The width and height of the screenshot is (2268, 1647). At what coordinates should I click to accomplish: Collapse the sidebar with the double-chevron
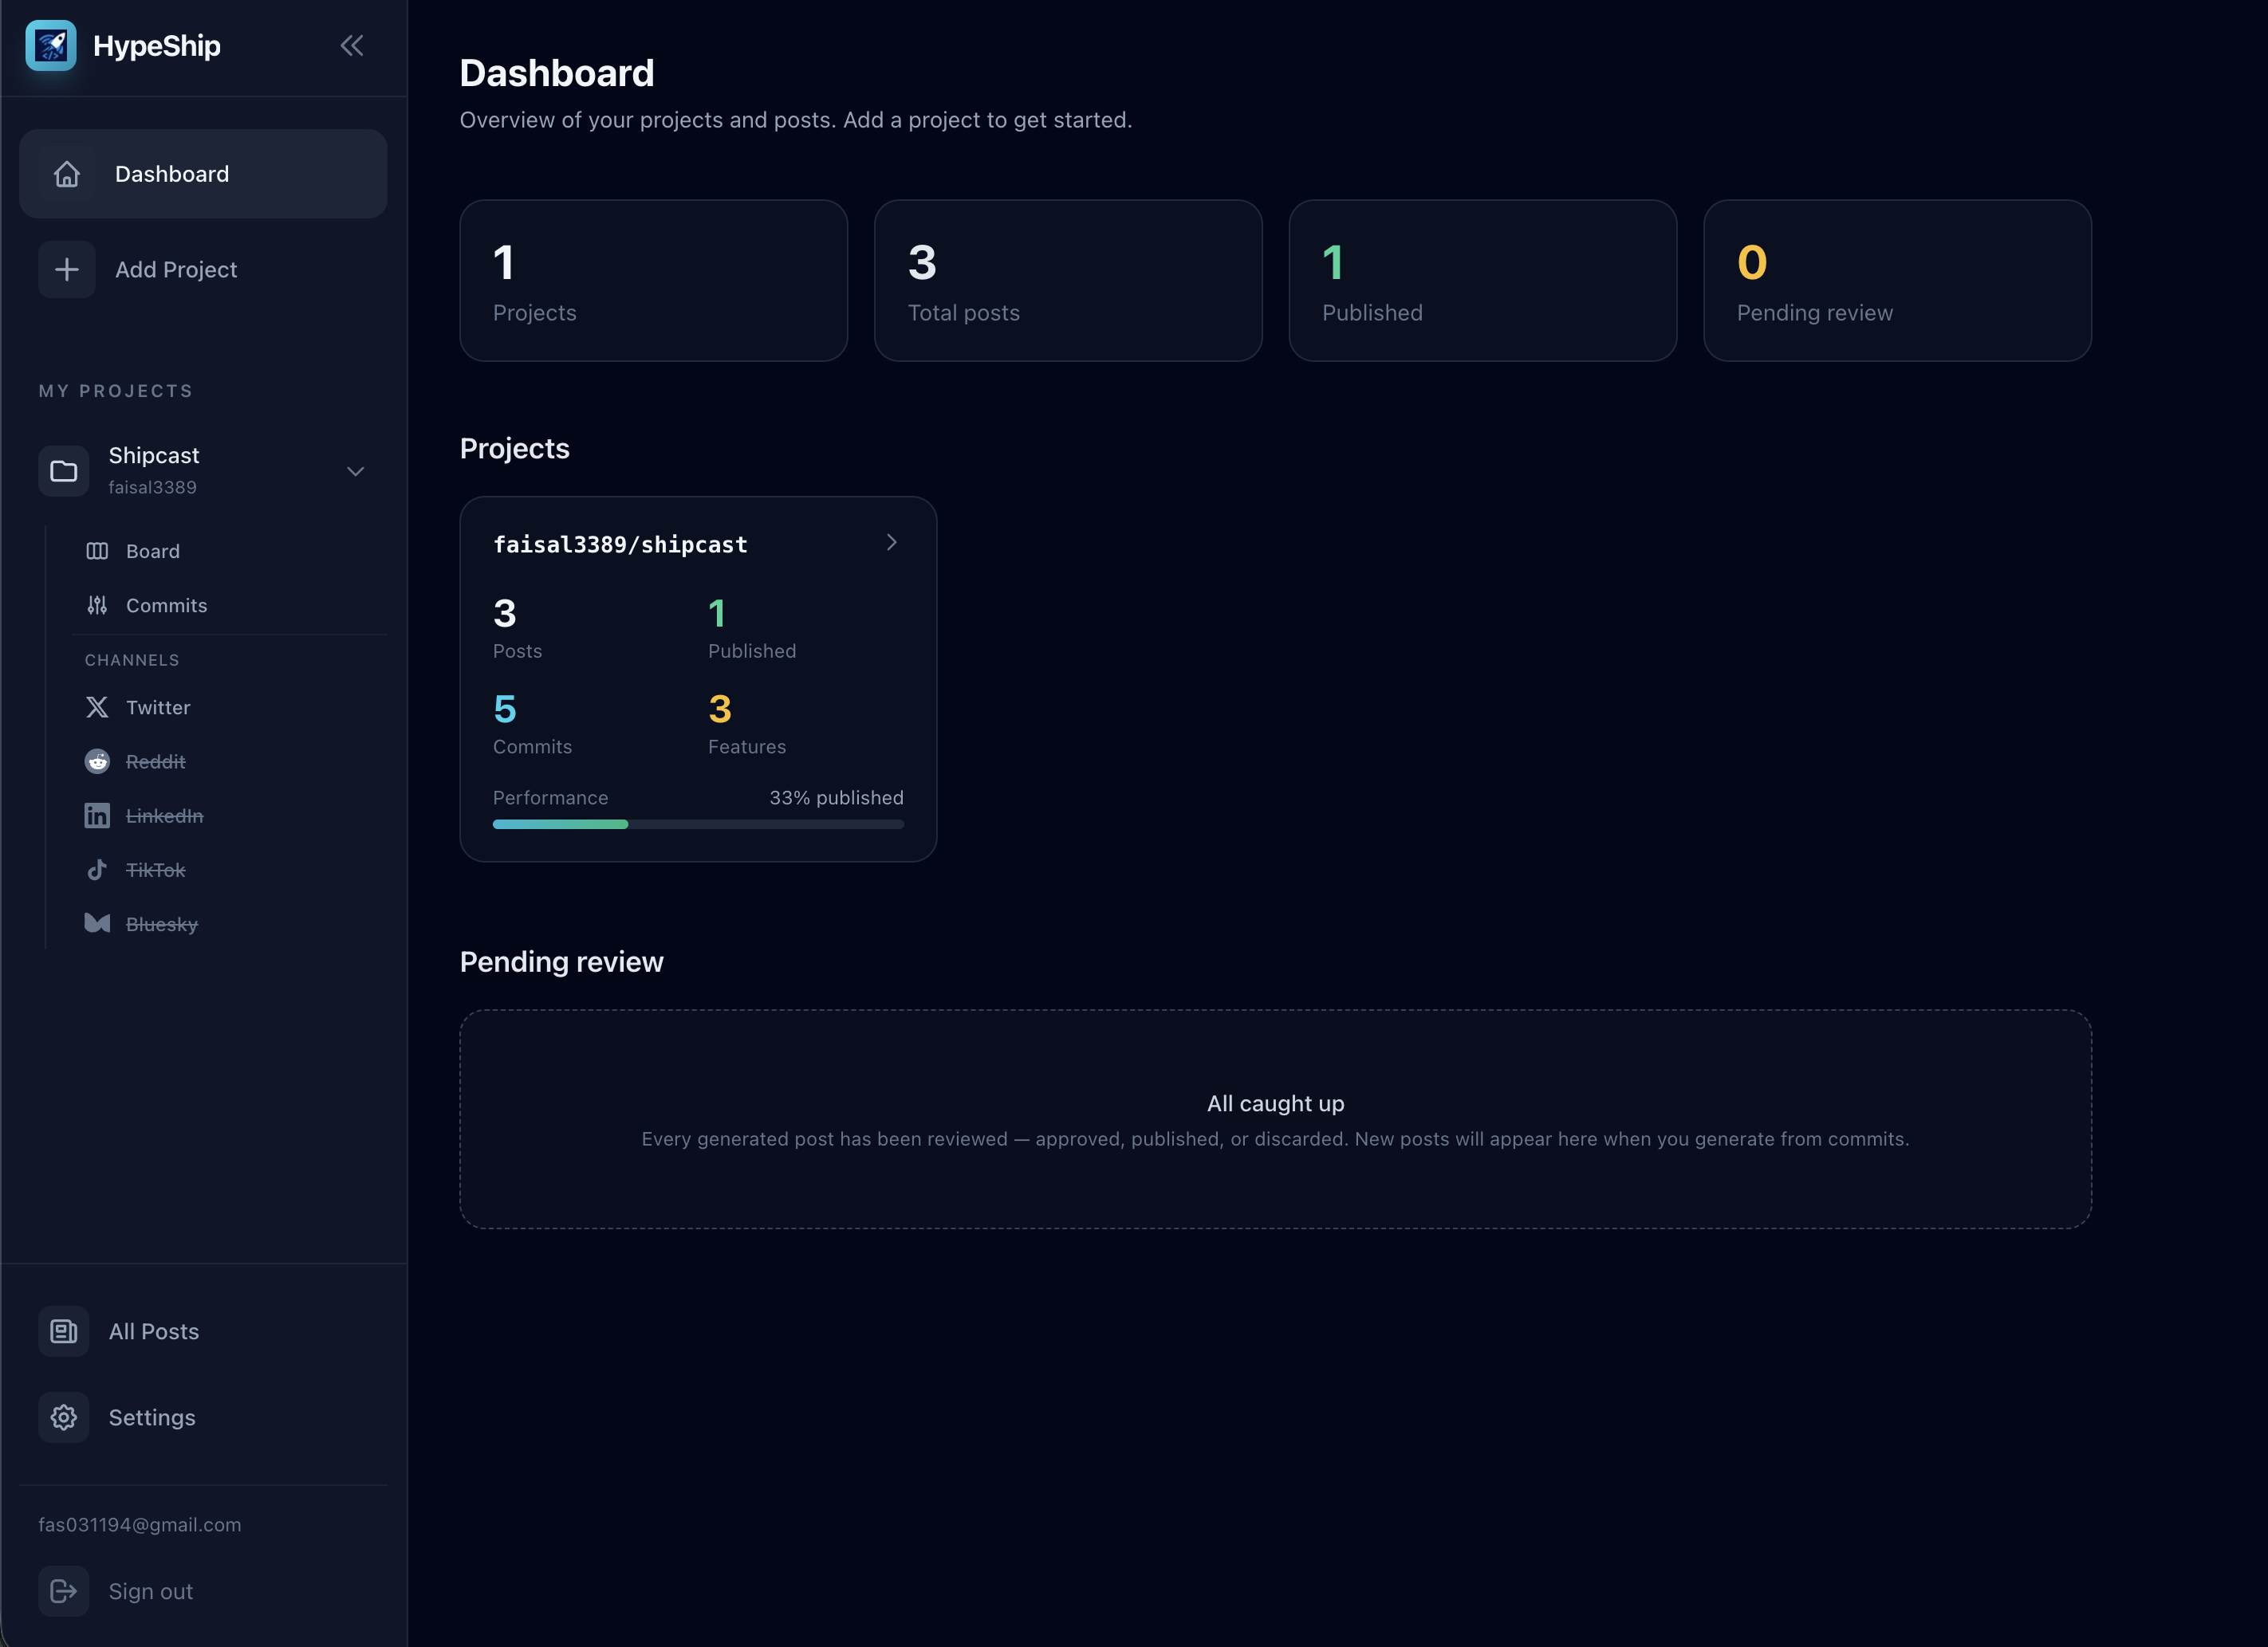coord(352,45)
